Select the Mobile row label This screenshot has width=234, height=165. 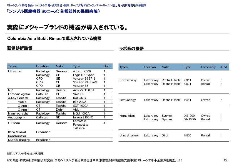[x=22, y=102]
